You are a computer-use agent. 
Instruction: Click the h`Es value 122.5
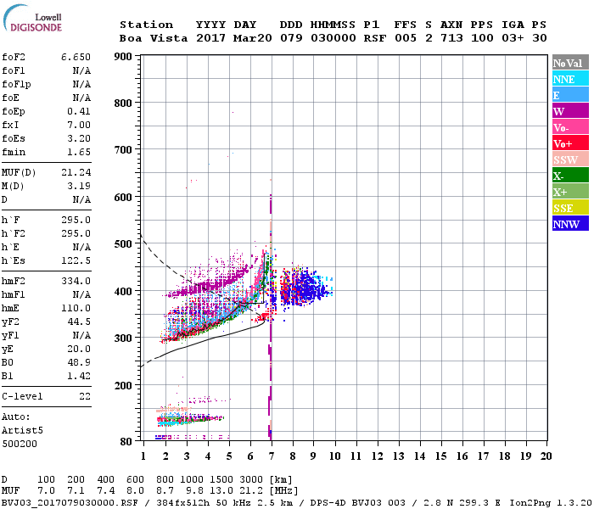[76, 261]
